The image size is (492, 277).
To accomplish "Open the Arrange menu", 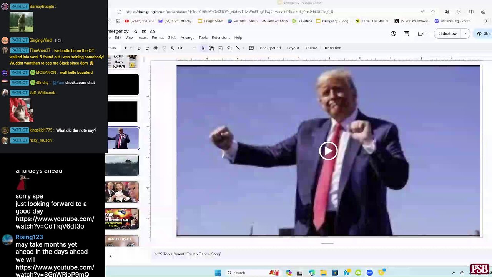I will click(188, 38).
